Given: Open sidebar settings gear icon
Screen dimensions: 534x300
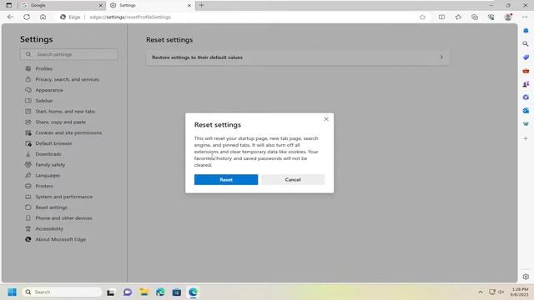Looking at the screenshot, I should pos(526,277).
